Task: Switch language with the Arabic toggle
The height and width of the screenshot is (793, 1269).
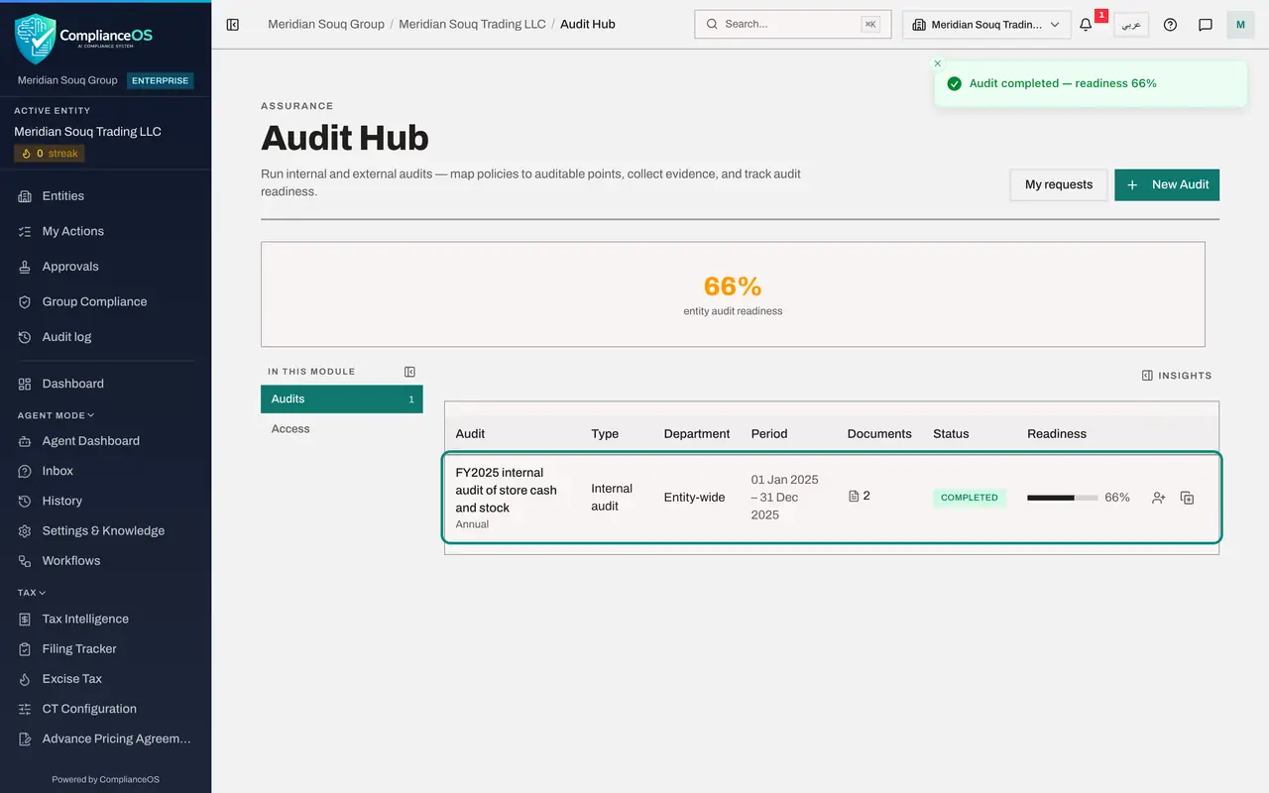Action: pyautogui.click(x=1131, y=25)
